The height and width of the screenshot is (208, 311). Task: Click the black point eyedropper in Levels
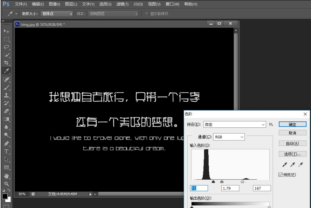[285, 164]
